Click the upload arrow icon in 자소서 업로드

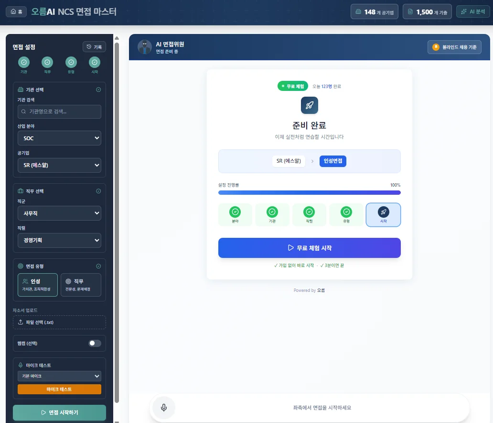pos(21,322)
